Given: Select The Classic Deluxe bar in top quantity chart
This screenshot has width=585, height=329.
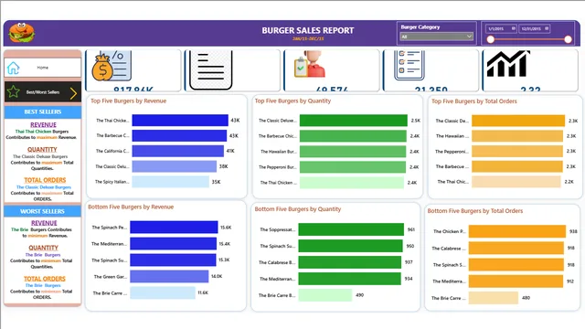Looking at the screenshot, I should (354, 121).
